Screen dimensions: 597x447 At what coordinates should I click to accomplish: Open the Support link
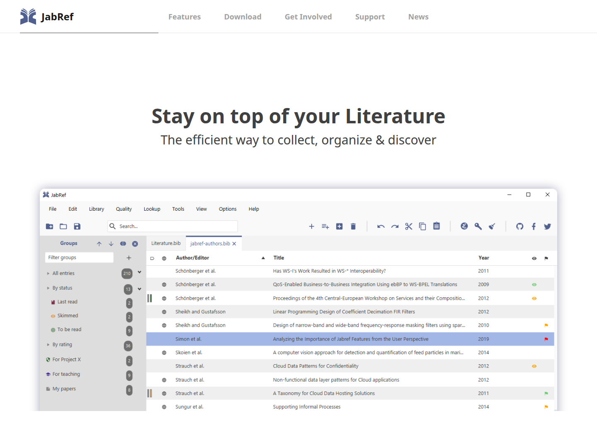coord(370,17)
